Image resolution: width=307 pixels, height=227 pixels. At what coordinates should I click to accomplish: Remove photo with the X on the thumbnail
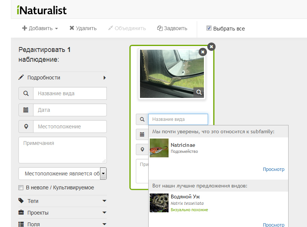point(203,52)
